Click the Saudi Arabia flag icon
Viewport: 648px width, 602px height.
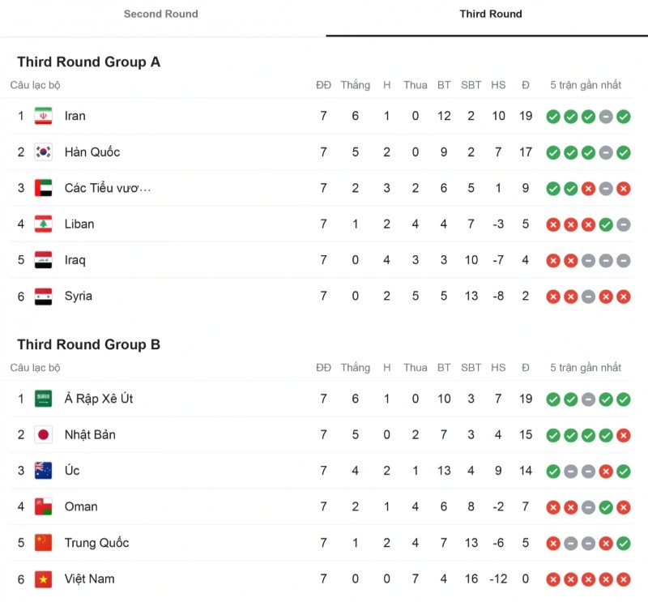[43, 399]
